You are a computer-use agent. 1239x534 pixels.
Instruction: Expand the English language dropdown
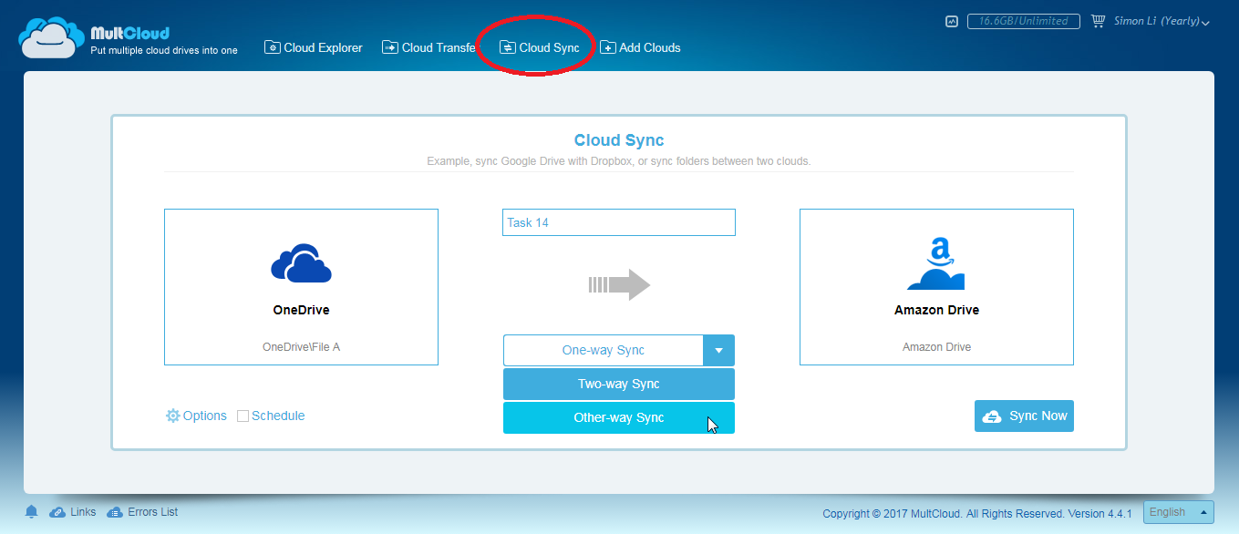tap(1179, 512)
